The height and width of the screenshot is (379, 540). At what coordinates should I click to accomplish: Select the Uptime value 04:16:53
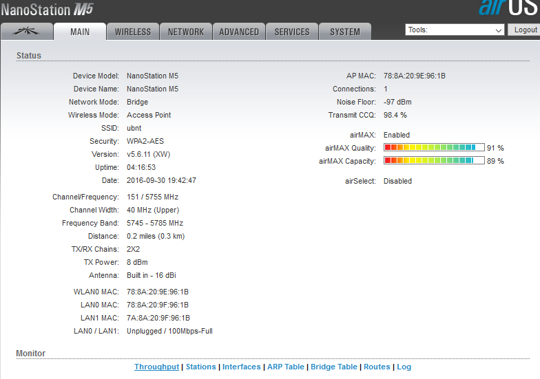[141, 167]
